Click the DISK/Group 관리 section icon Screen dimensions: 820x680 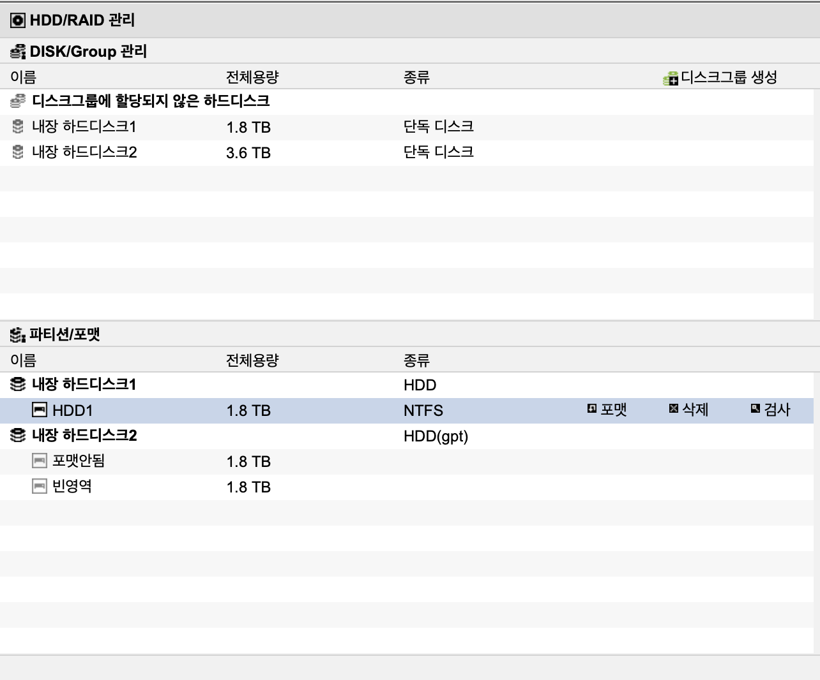tap(18, 52)
